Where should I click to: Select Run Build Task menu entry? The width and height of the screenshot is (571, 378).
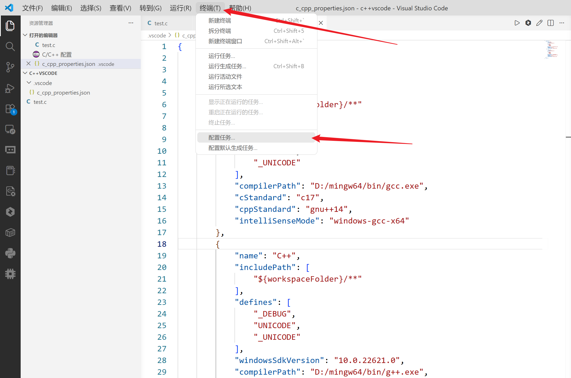click(x=256, y=66)
